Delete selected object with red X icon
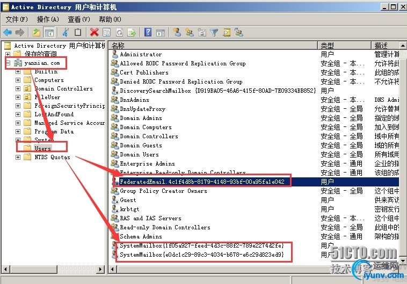This screenshot has width=407, height=284. coord(94,32)
